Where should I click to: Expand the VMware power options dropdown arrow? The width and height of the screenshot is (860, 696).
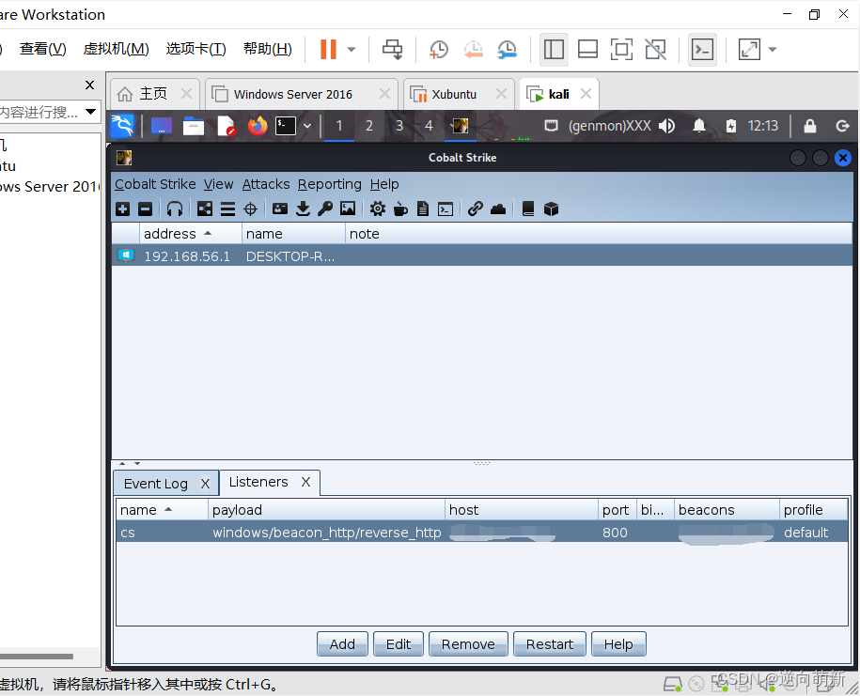(x=352, y=50)
